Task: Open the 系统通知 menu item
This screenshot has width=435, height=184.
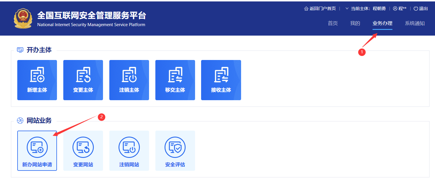Action: tap(415, 23)
